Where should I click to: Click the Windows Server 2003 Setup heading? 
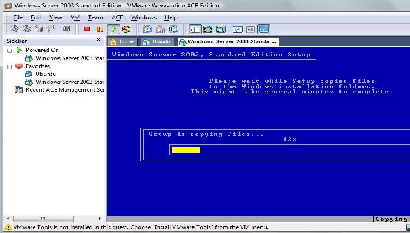point(211,55)
